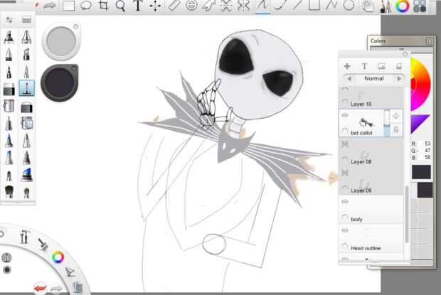Click the redo arrow in top toolbar

click(50, 6)
